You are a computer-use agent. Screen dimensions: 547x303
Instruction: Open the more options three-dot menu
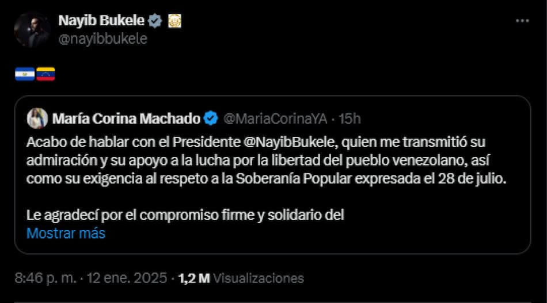pos(522,21)
